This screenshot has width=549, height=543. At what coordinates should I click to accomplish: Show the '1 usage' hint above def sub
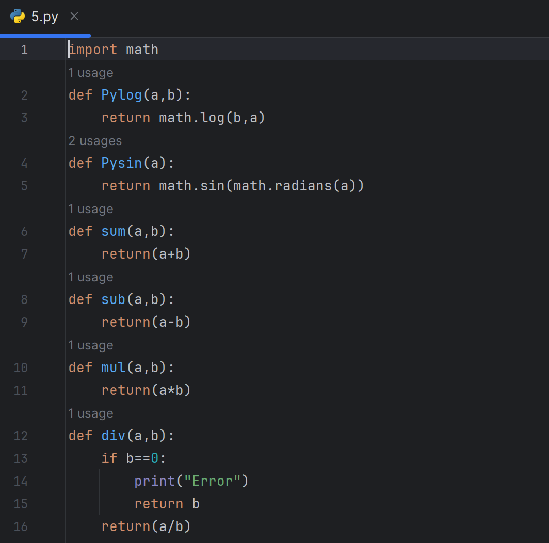click(x=91, y=277)
